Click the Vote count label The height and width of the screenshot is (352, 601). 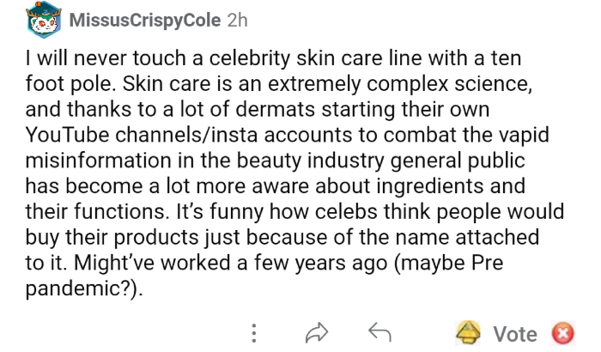click(x=515, y=333)
